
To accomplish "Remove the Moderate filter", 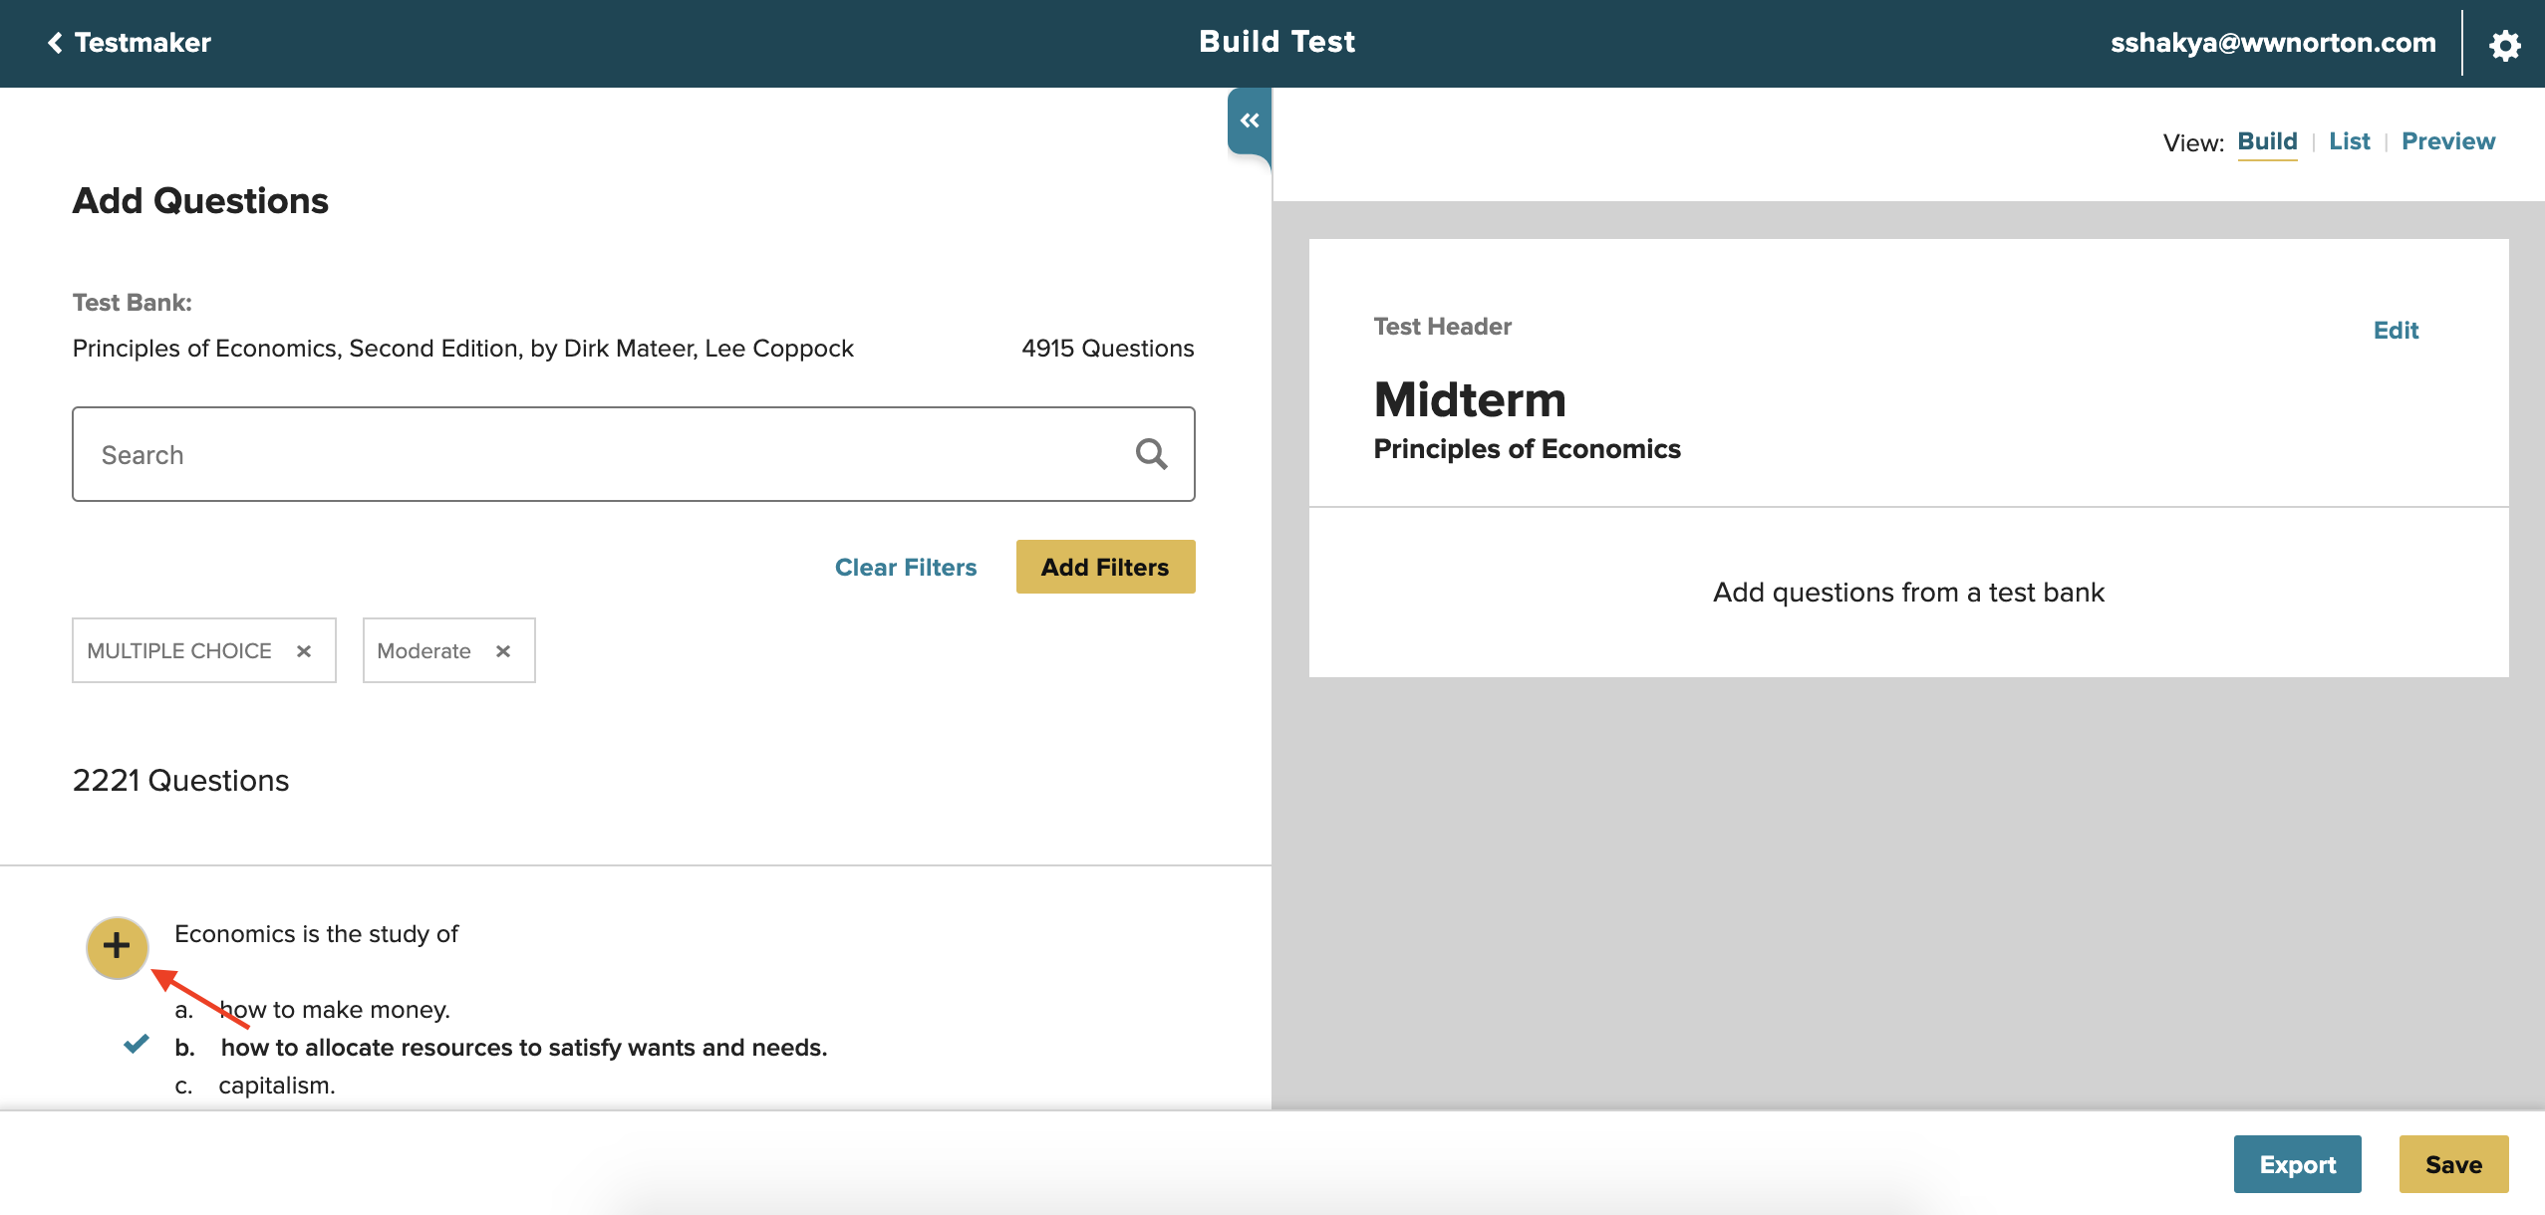I will [x=503, y=651].
